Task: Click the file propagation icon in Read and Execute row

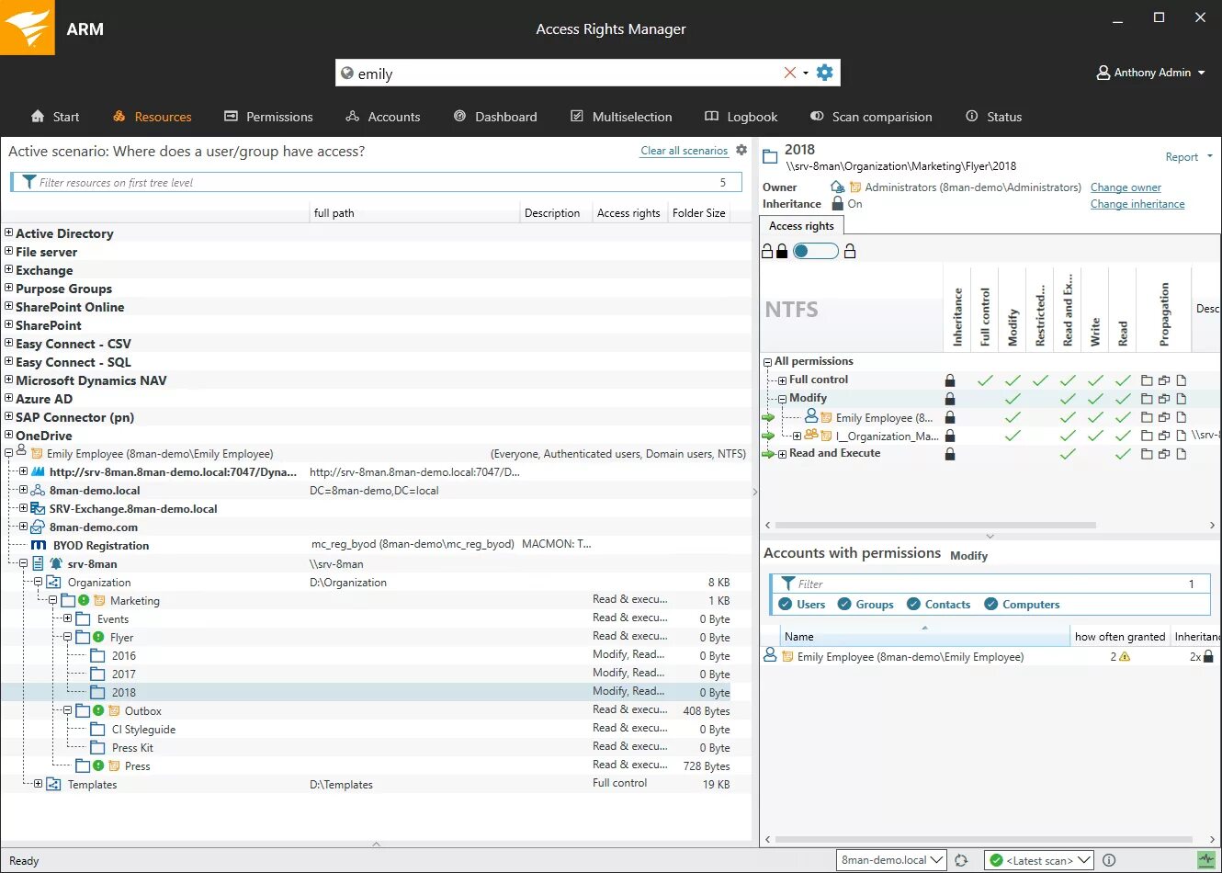Action: [1182, 454]
